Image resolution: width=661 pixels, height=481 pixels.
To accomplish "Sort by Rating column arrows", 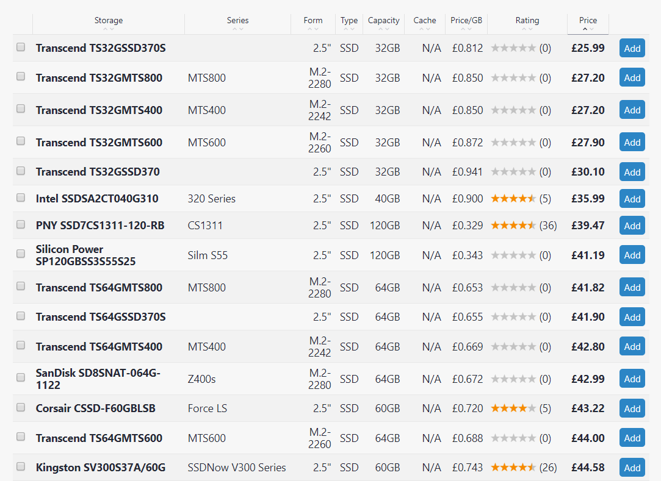I will coord(527,29).
